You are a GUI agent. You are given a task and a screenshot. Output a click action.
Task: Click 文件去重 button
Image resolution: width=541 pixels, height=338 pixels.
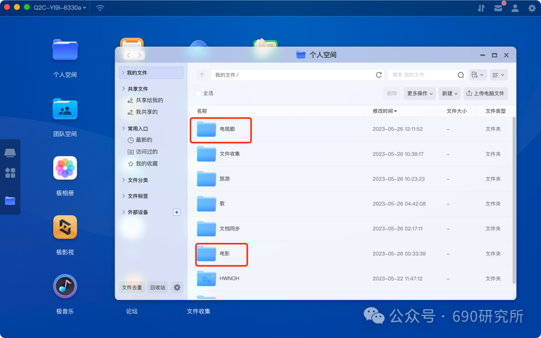point(132,287)
